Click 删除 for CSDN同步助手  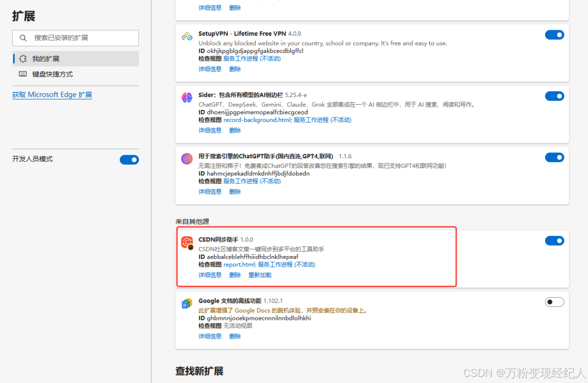point(235,275)
